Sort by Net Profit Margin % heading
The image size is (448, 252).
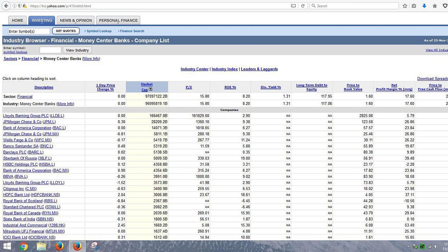pos(394,87)
